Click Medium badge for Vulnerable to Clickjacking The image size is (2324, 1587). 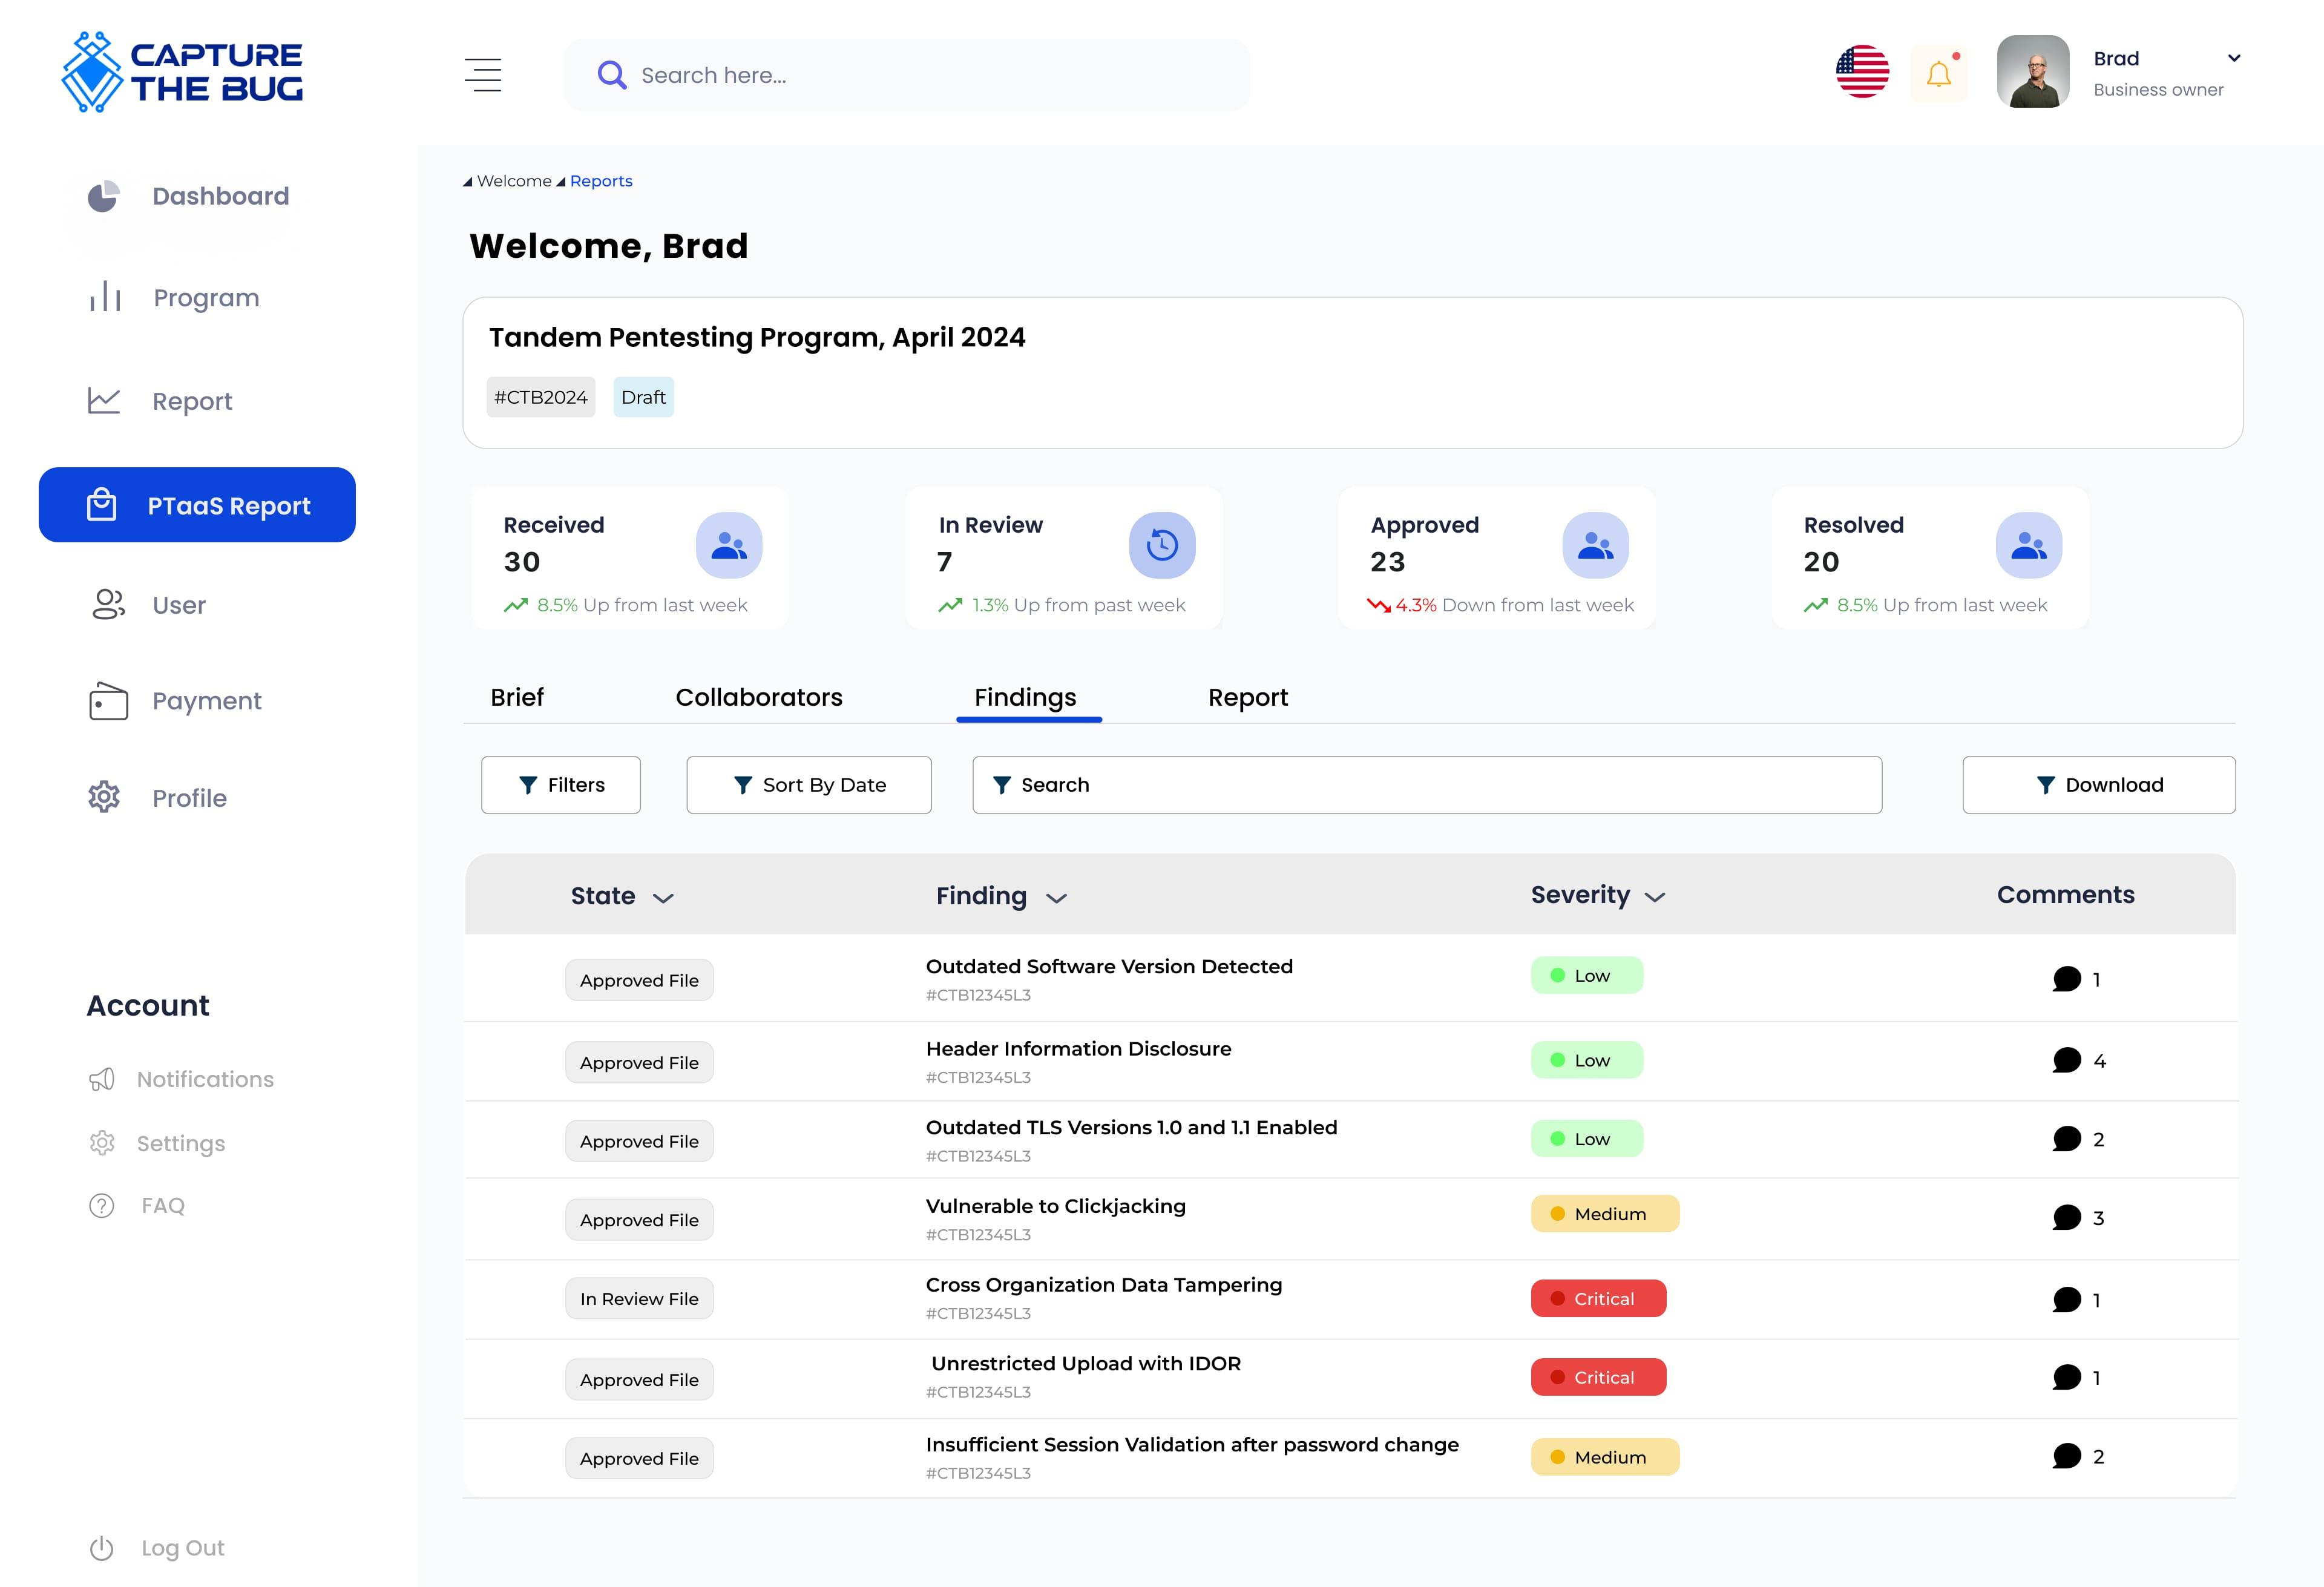(x=1605, y=1214)
